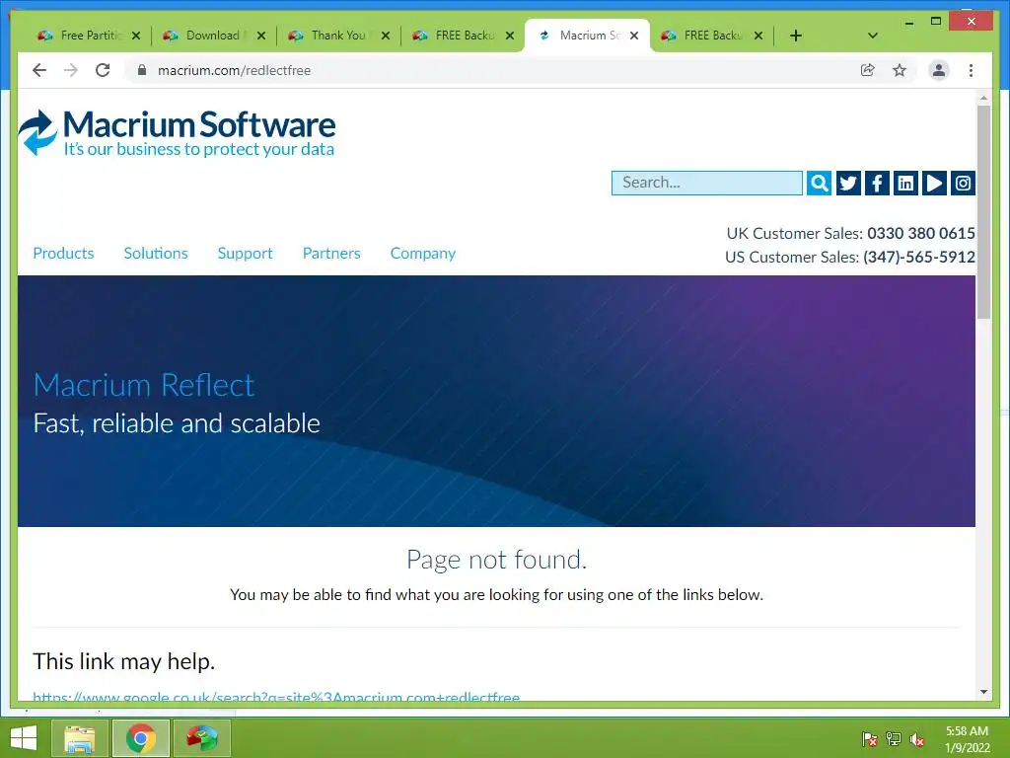Open a new browser tab
Screen dimensions: 1010x758
pos(796,36)
